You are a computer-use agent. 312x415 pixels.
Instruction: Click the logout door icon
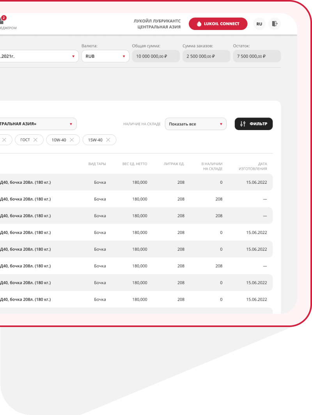pyautogui.click(x=275, y=24)
